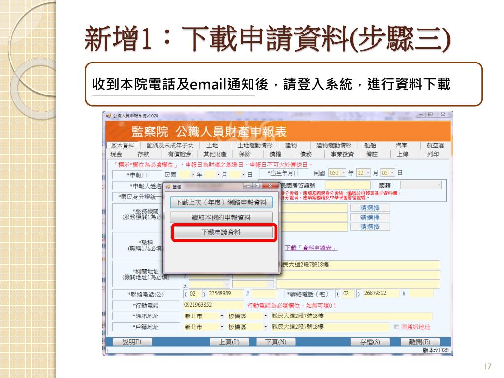
Task: Exit via the 離開(E) button
Action: (x=419, y=342)
